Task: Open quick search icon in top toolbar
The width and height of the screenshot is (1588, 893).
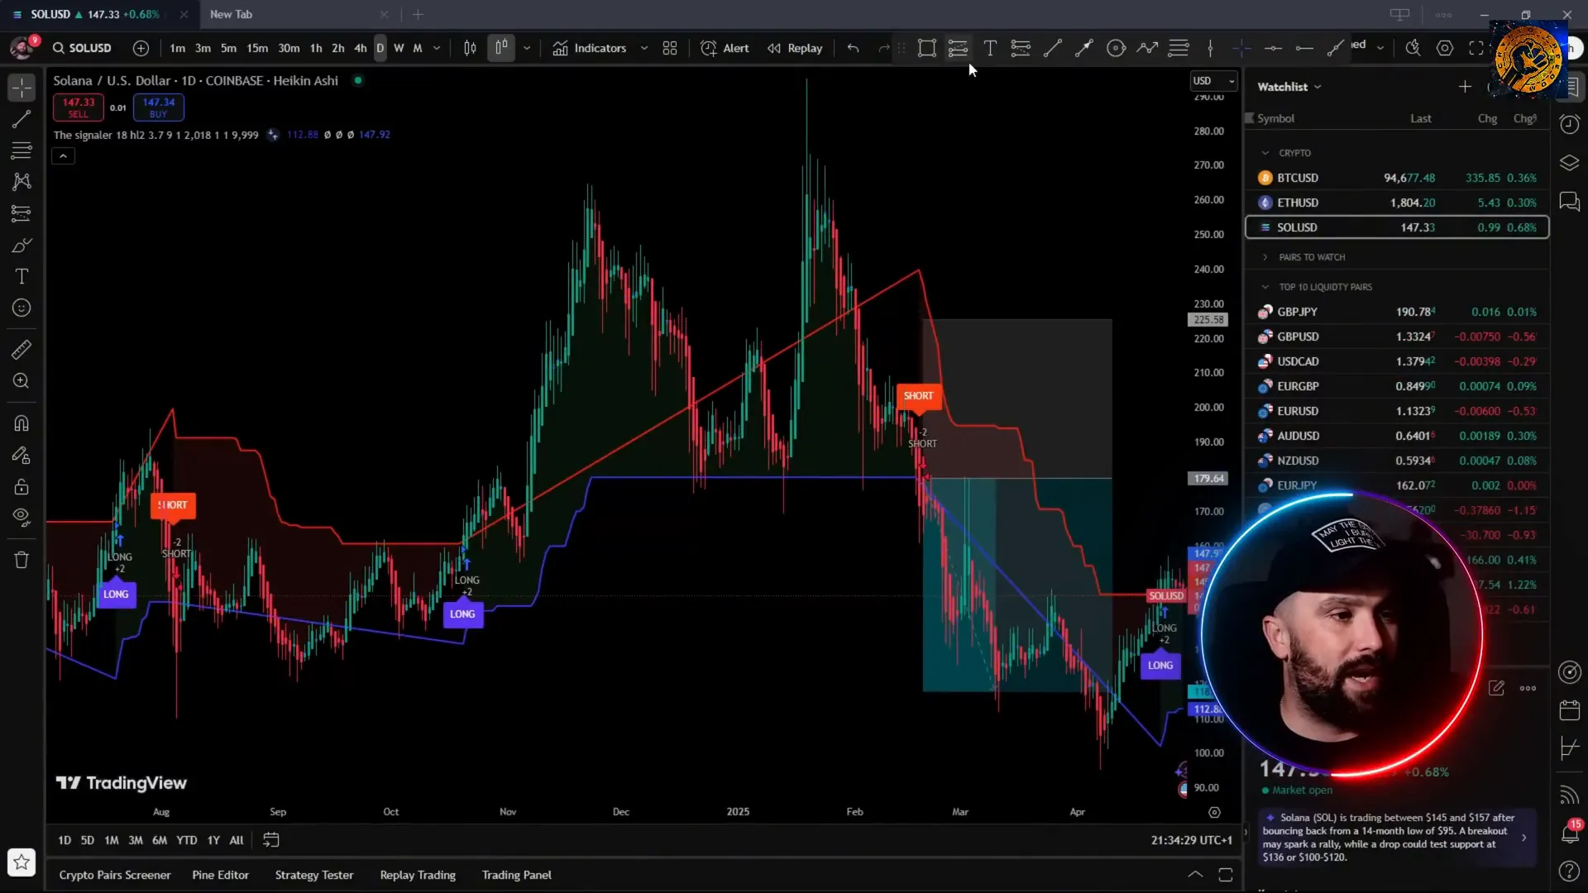Action: click(x=1413, y=48)
